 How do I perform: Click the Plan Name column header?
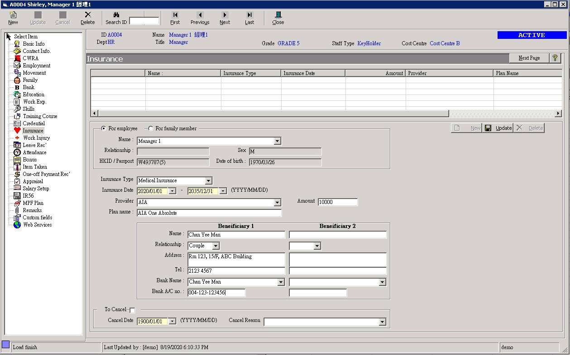(x=528, y=73)
